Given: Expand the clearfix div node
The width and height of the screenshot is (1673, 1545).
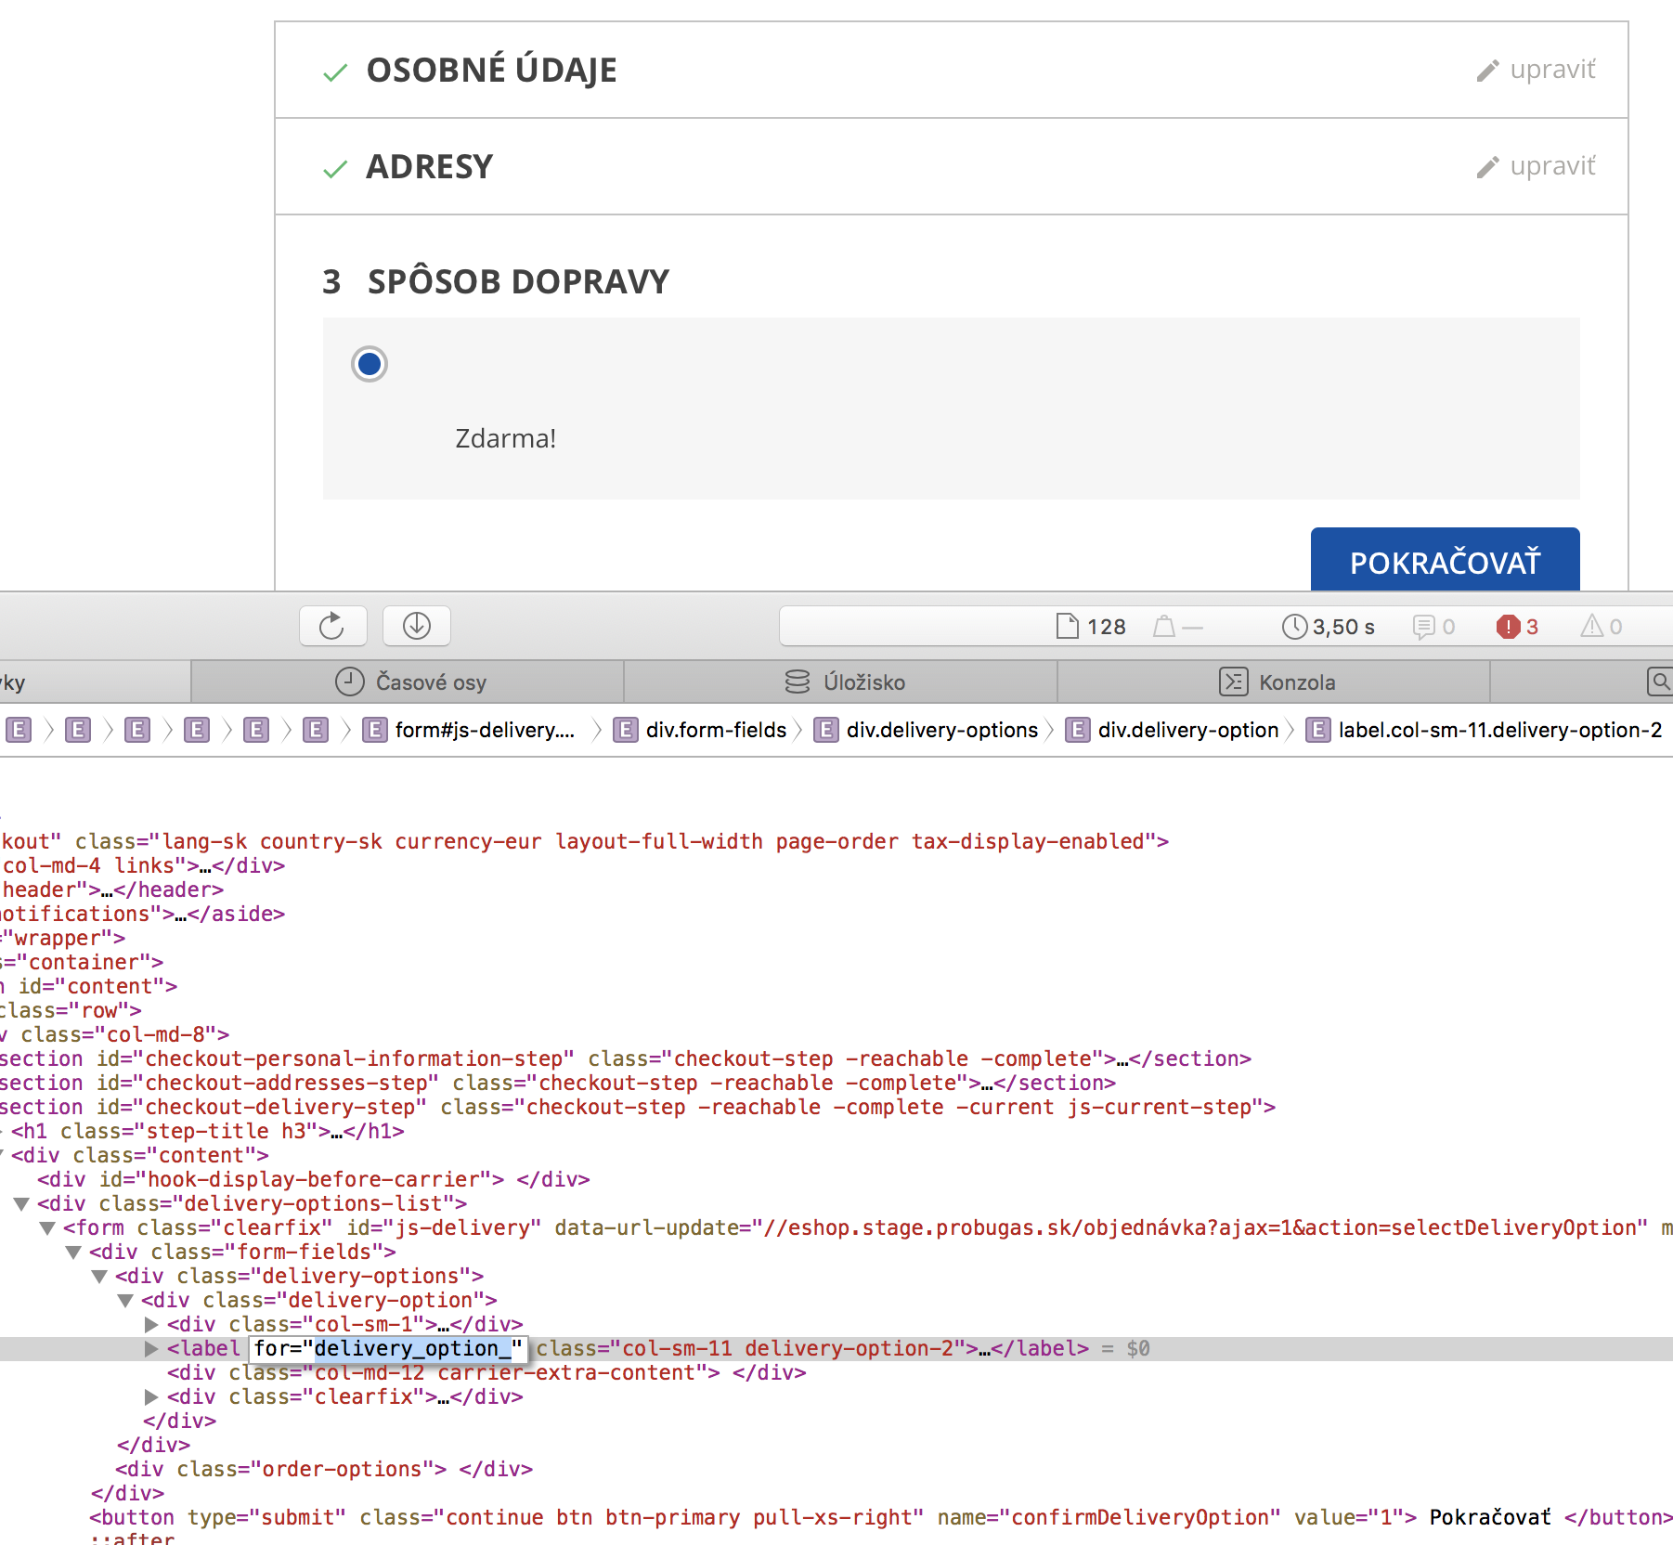Looking at the screenshot, I should 151,1397.
